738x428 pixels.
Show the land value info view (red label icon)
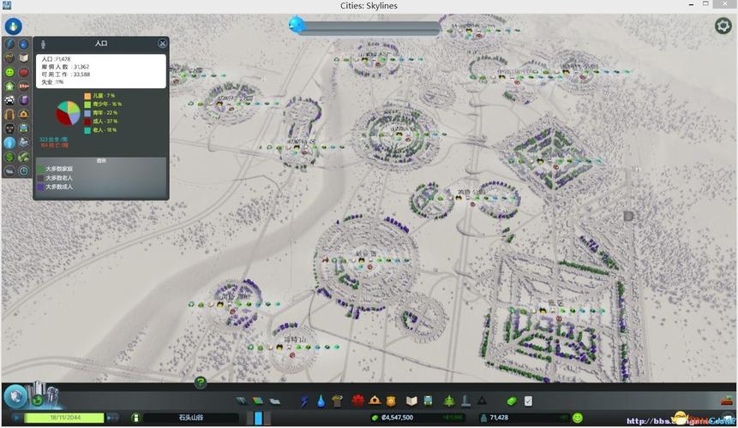[23, 86]
